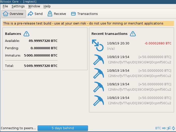The image size is (176, 132).
Task: Go to the Receive tab
Action: coord(57,14)
